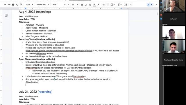Viewport: 186px width, 105px height.
Task: Click the jackfrancis underlined name
Action: coord(79,76)
